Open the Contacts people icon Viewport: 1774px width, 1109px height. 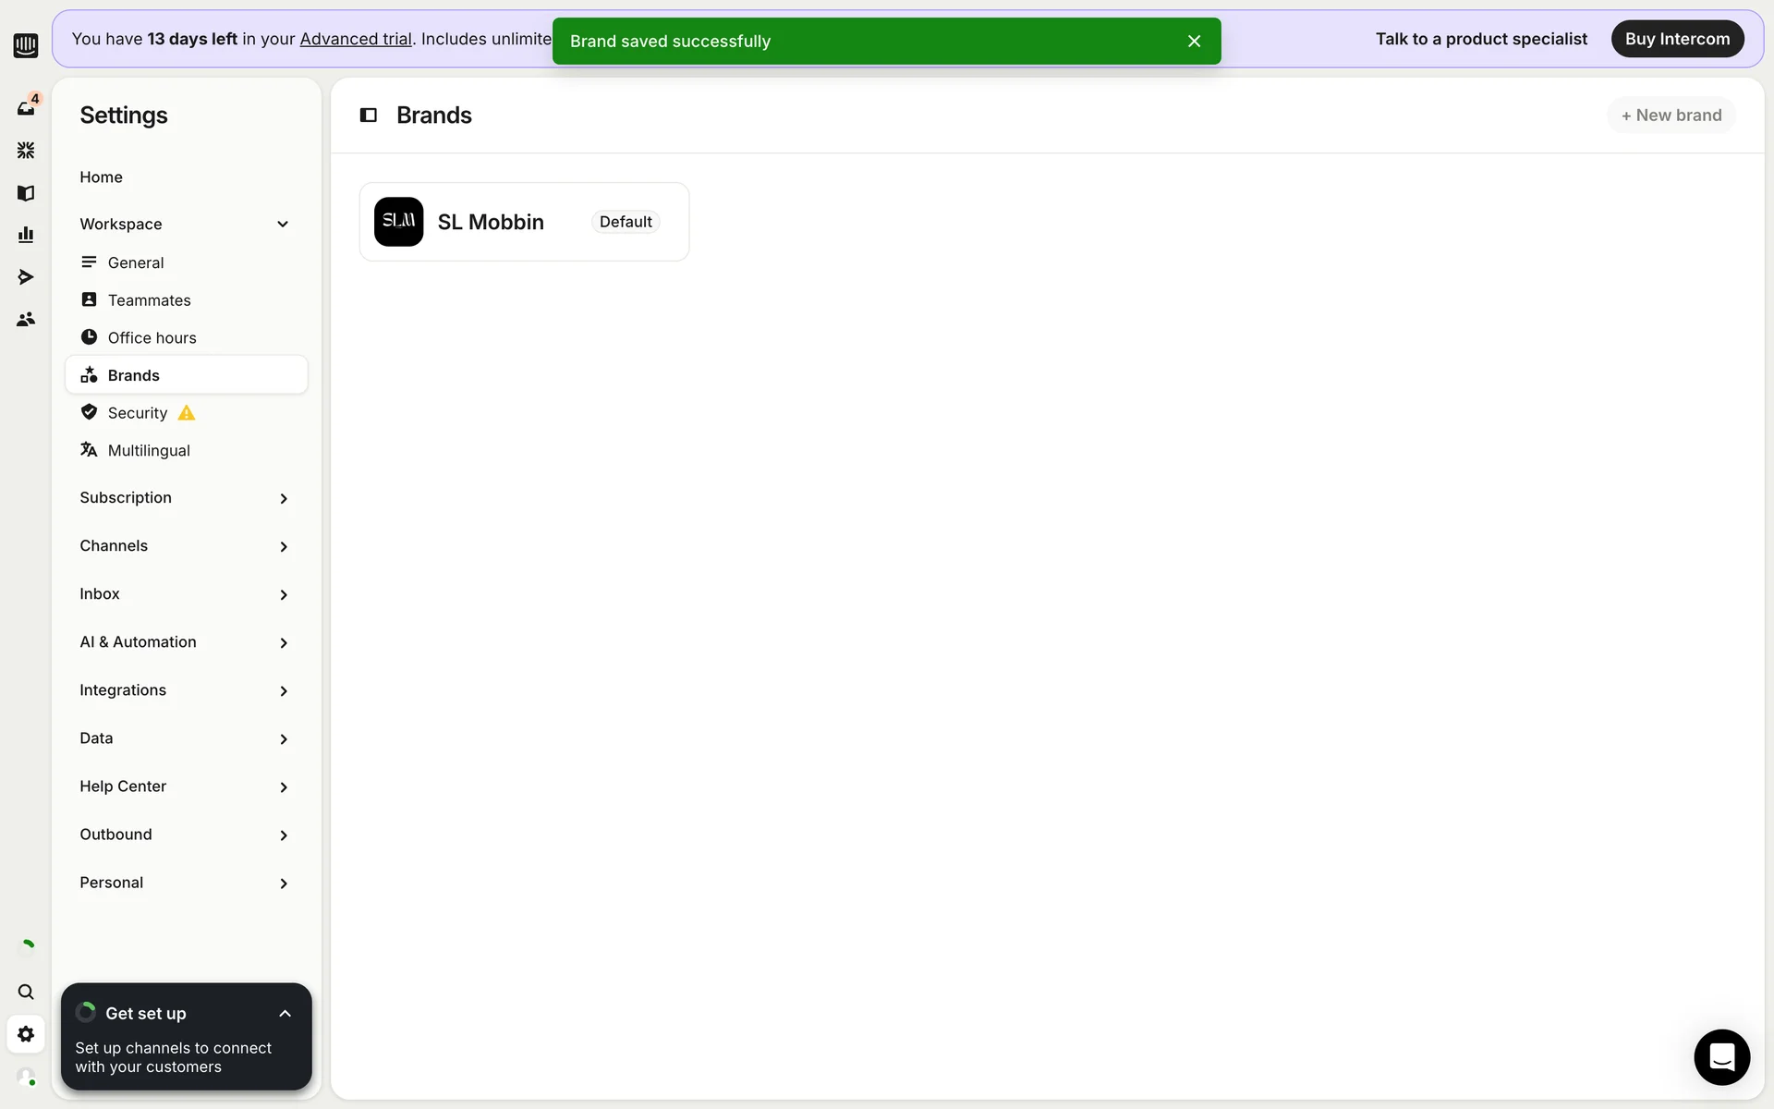[x=26, y=319]
